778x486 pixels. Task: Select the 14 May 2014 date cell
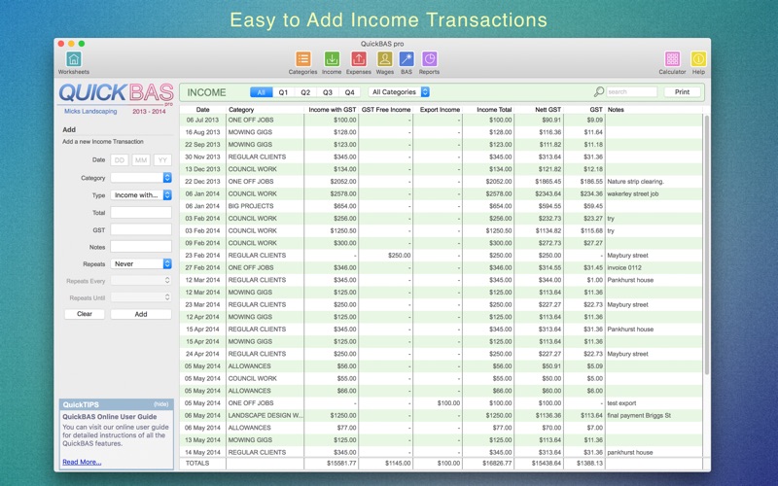click(x=202, y=452)
